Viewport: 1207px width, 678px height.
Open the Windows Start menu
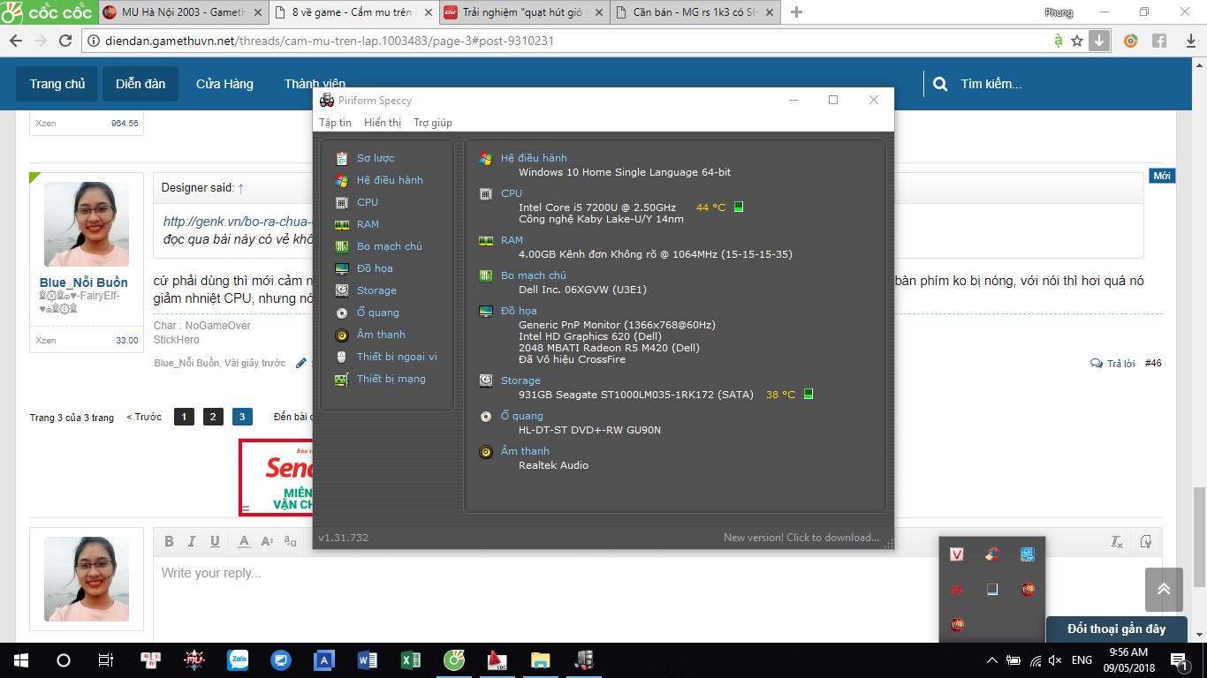pos(20,659)
